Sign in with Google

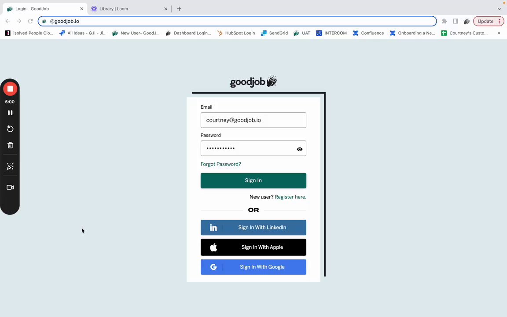pyautogui.click(x=253, y=267)
